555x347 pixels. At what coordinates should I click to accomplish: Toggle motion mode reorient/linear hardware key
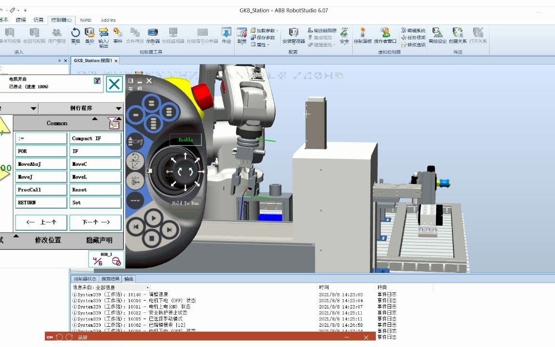(135, 161)
